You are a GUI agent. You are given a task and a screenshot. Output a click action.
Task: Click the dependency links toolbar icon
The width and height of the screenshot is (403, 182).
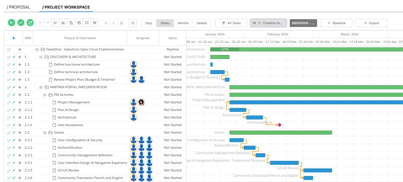tap(55, 23)
